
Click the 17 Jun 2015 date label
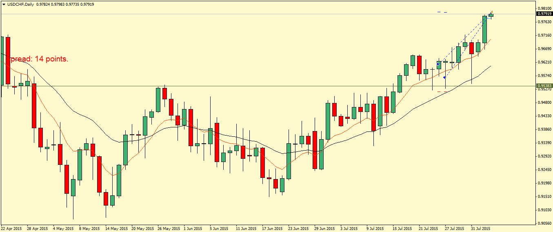(273, 229)
